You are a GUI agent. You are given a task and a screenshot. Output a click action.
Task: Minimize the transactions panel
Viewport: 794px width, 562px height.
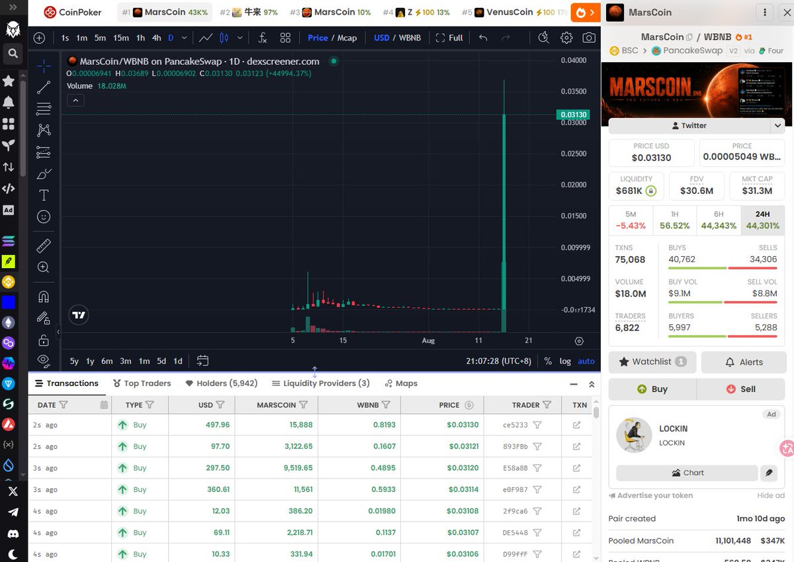[573, 383]
